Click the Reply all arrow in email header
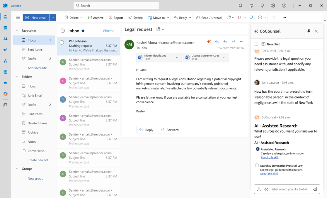 click(225, 42)
